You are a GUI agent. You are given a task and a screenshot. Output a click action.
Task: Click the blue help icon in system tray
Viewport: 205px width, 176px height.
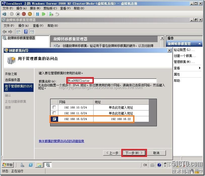point(159,165)
